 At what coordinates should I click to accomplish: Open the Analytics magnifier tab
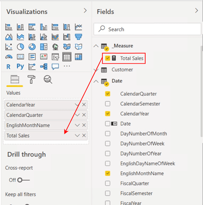pos(48,80)
